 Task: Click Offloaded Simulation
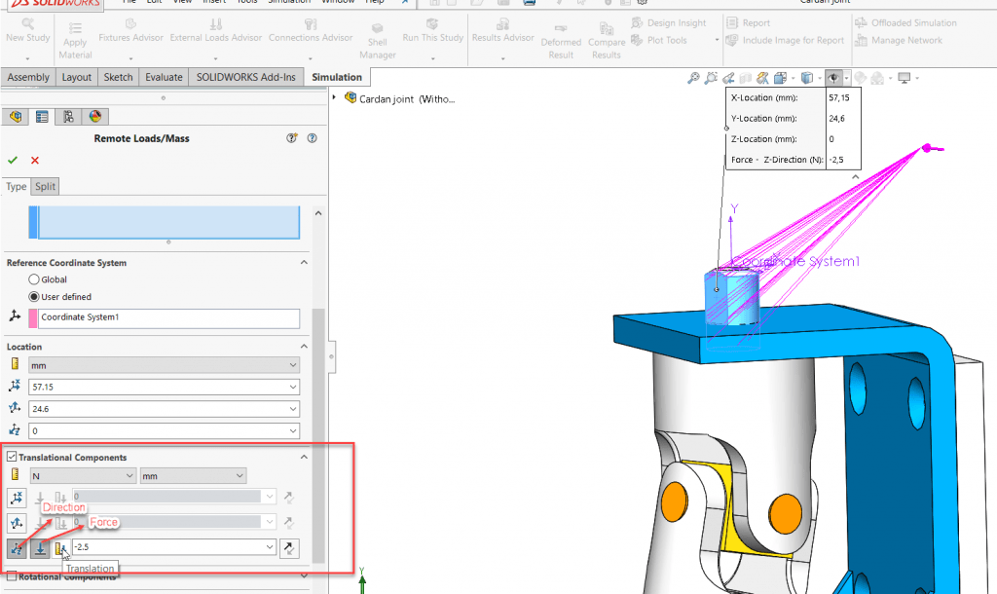[906, 23]
